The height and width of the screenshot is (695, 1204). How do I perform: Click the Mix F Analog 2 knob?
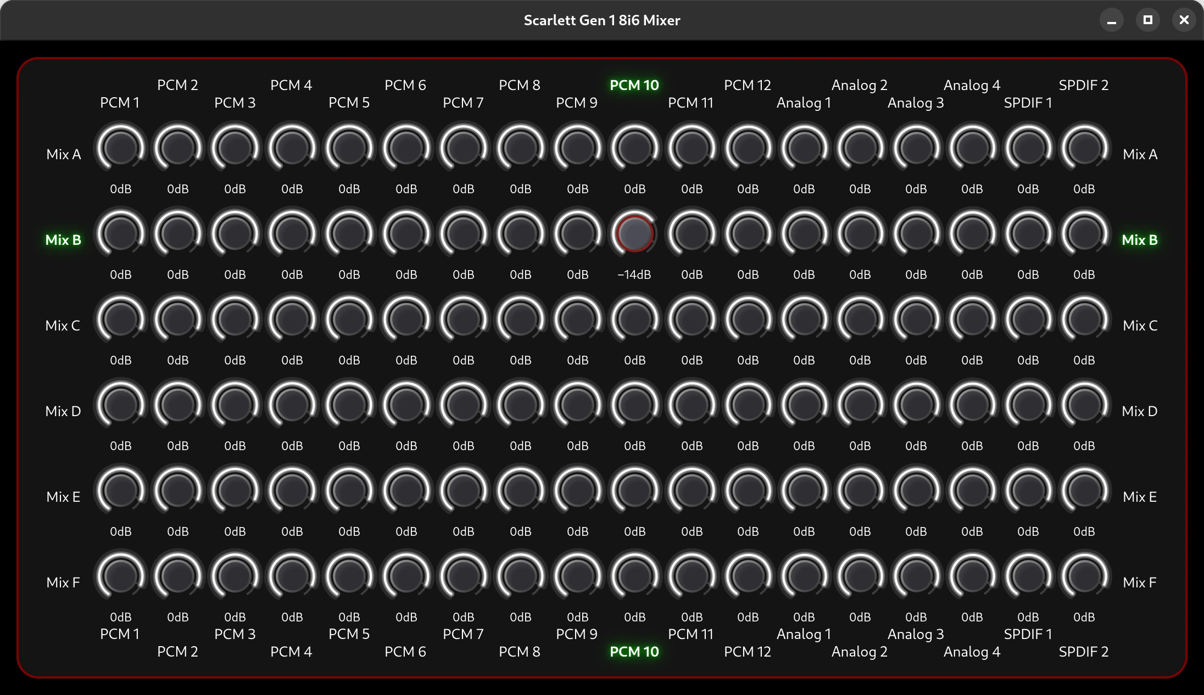tap(860, 576)
